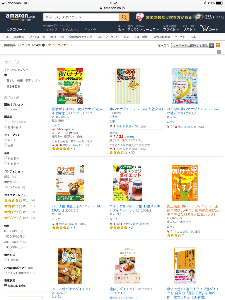Click the orange search magnifier button

coord(124,17)
